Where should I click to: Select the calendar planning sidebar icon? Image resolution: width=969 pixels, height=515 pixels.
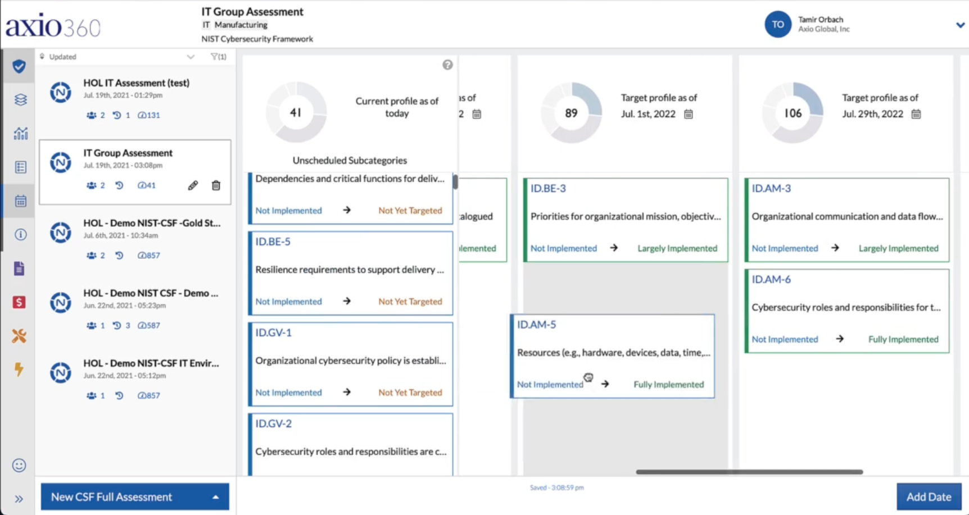20,200
